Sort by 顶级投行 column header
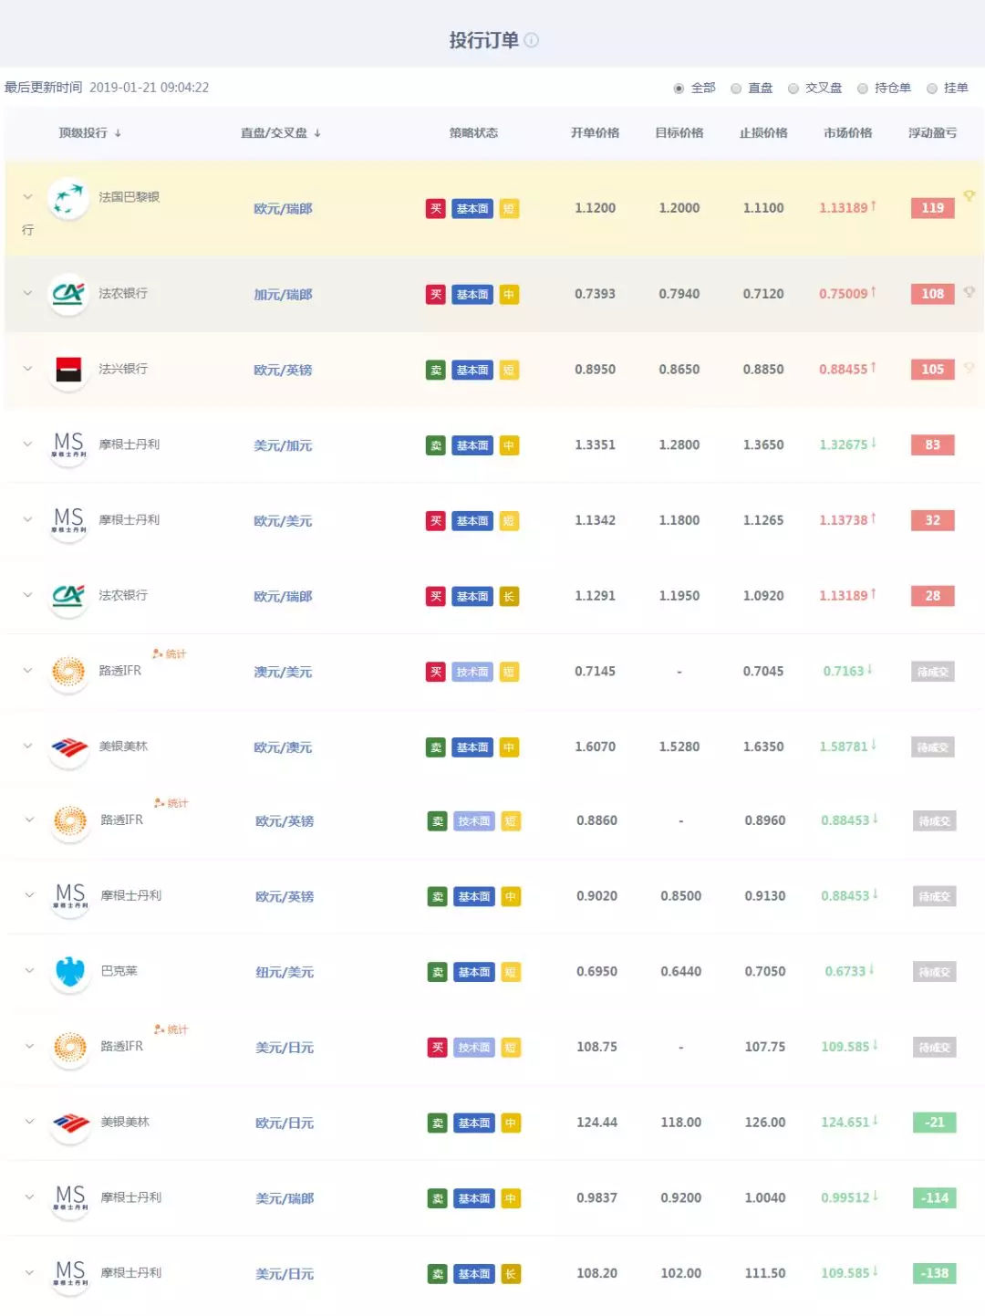985x1316 pixels. coord(89,133)
